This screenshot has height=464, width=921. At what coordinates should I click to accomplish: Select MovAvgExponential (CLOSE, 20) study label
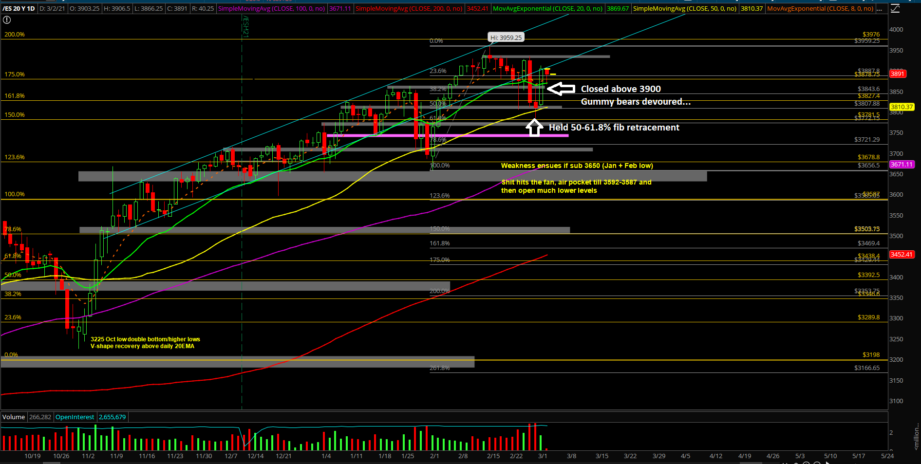tap(548, 9)
